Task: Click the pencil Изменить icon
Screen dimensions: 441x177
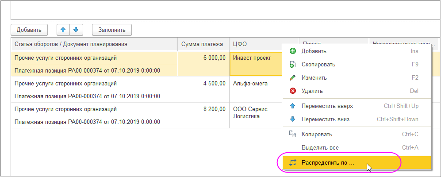Action: coord(292,78)
